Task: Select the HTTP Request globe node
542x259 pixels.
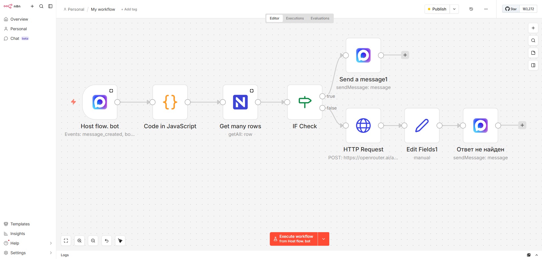Action: 363,126
